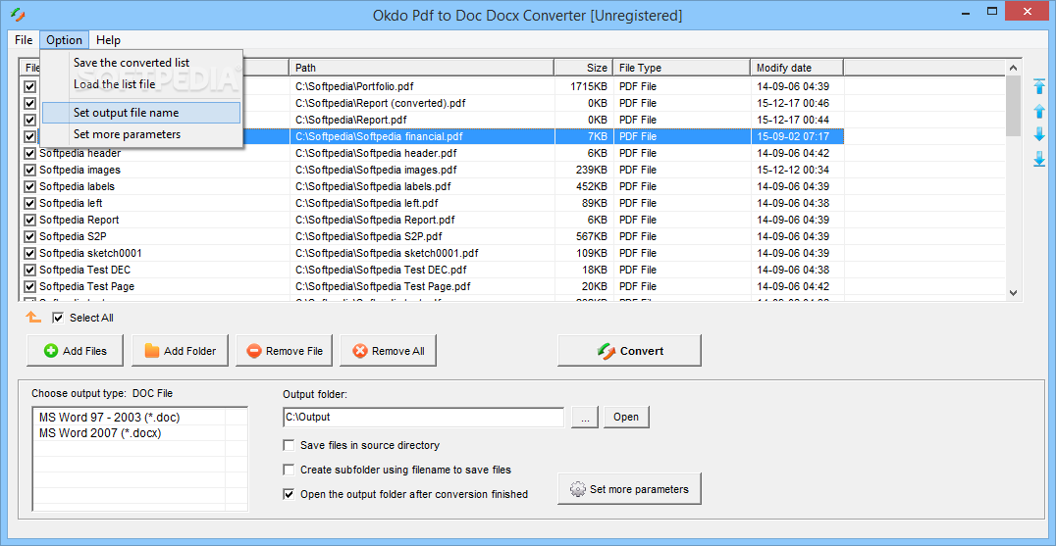1056x546 pixels.
Task: Enable Save files in source directory
Action: point(289,445)
